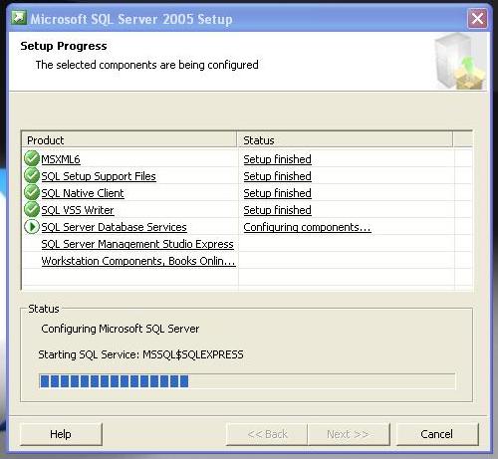Select the text Configuring Microsoft SQL Server
Screen dimensions: 498x459
click(x=121, y=329)
